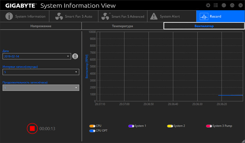Viewport: 245px width, 143px height.
Task: Select the Record tab
Action: coord(220,16)
